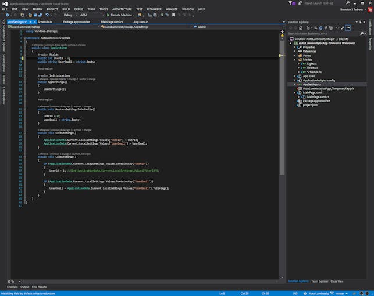Switch to the Schedule.cs tab

coord(45,22)
